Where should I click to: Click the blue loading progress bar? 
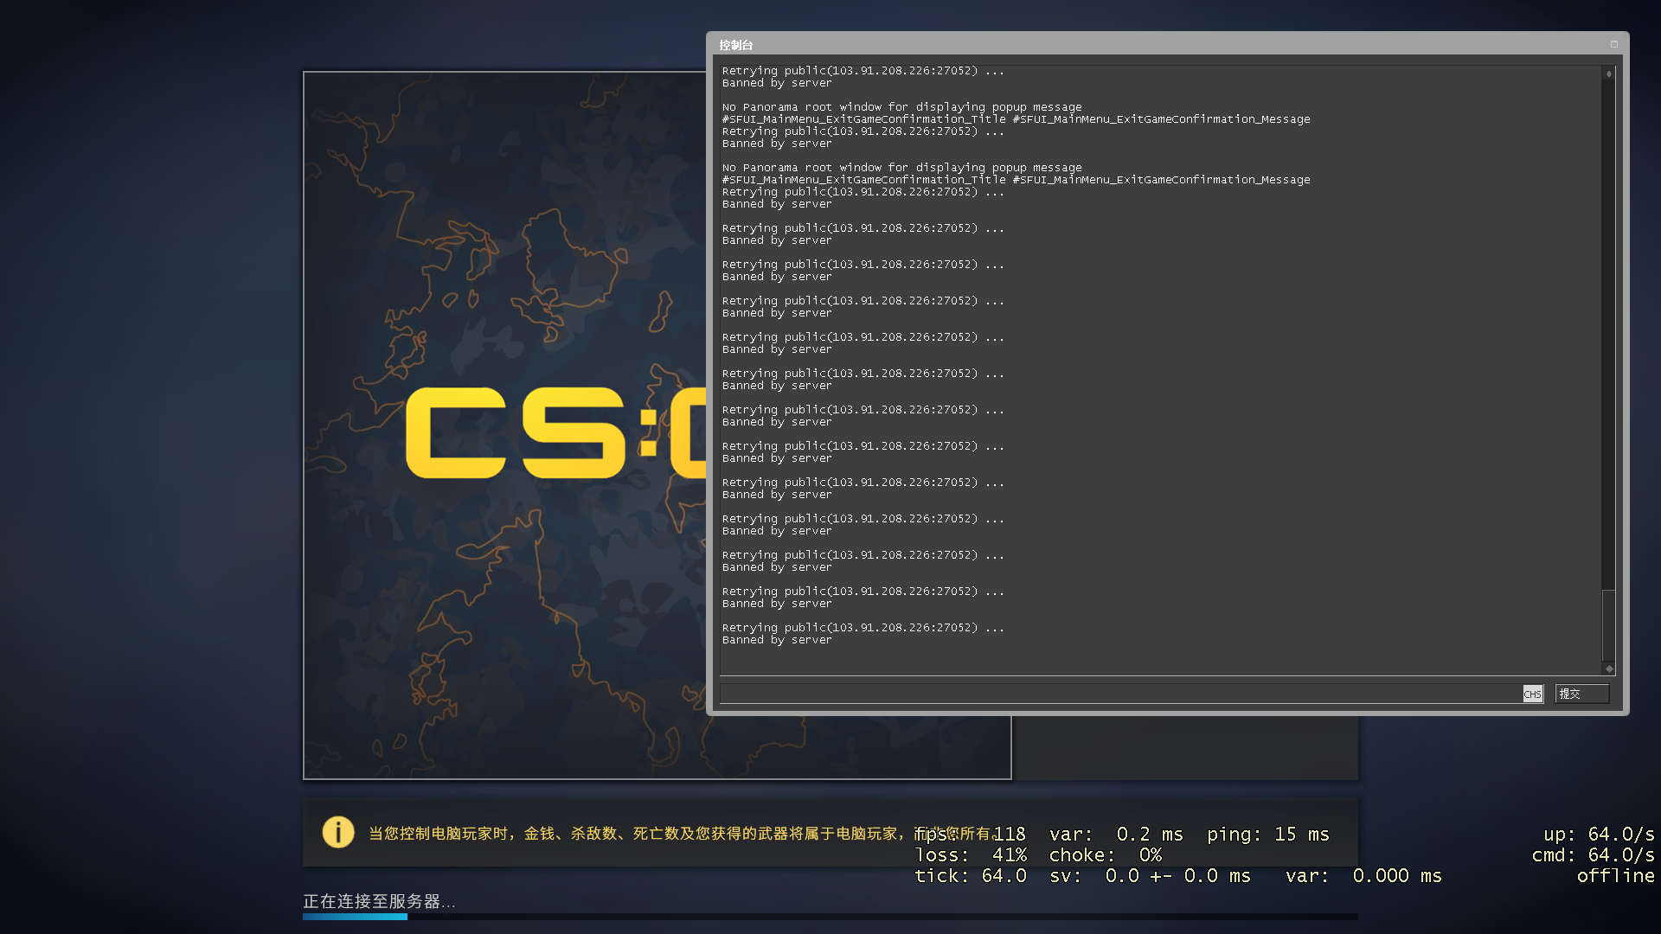pyautogui.click(x=355, y=918)
